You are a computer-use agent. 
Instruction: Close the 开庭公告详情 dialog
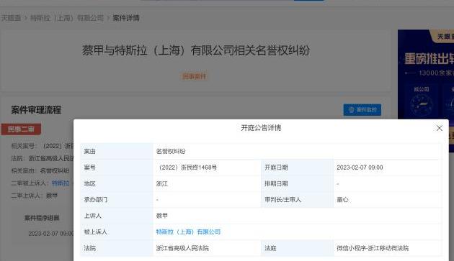[x=440, y=128]
